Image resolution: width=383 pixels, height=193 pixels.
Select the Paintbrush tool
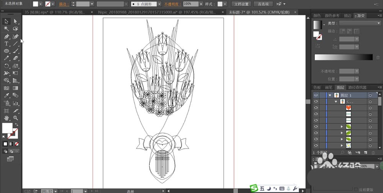tap(16, 51)
